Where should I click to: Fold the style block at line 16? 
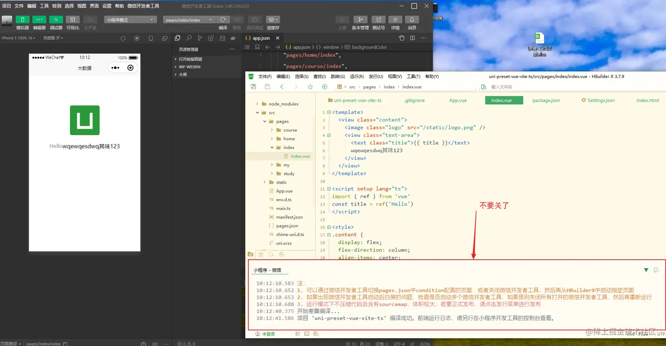[329, 228]
